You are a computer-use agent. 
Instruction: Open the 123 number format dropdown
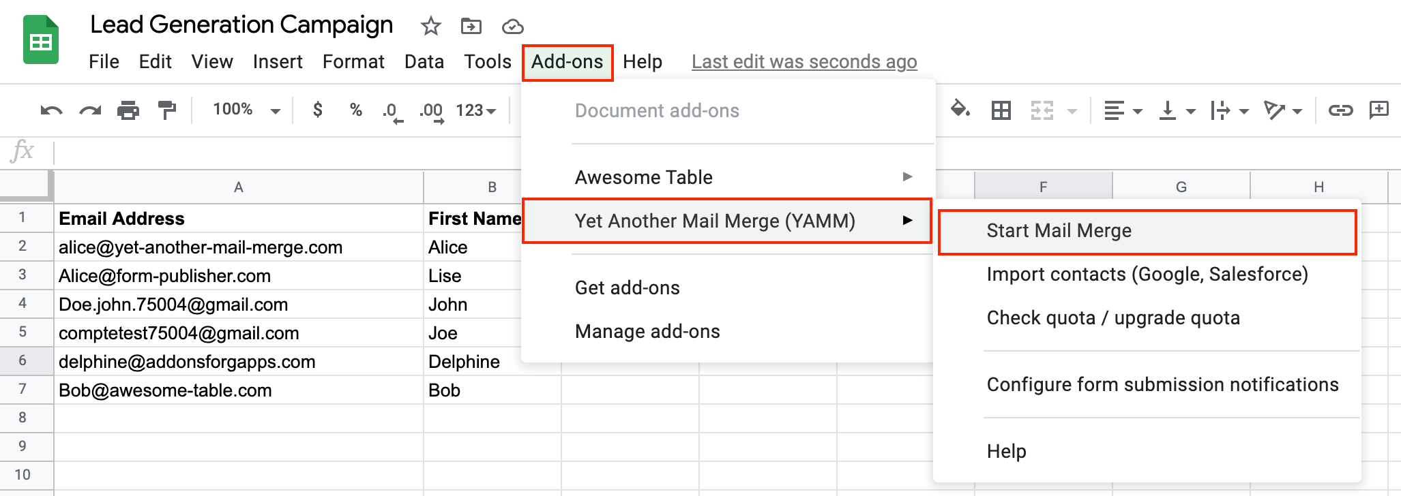click(x=475, y=110)
